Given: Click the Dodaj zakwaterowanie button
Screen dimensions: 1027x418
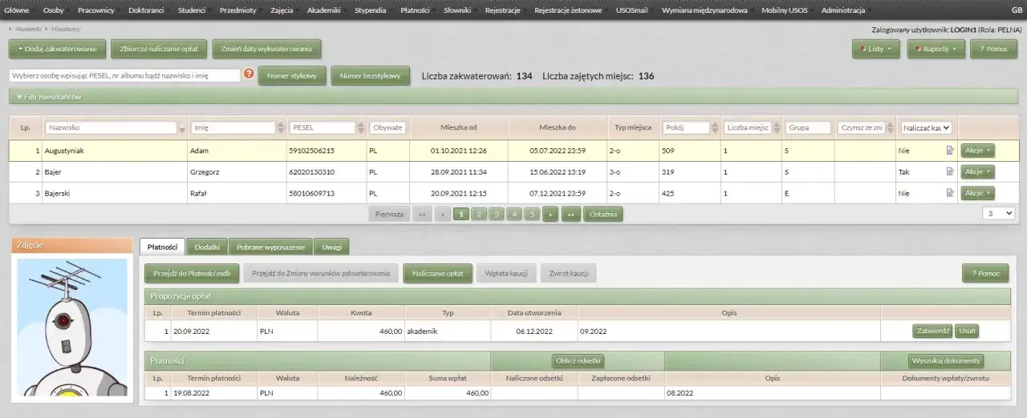Looking at the screenshot, I should pos(56,49).
